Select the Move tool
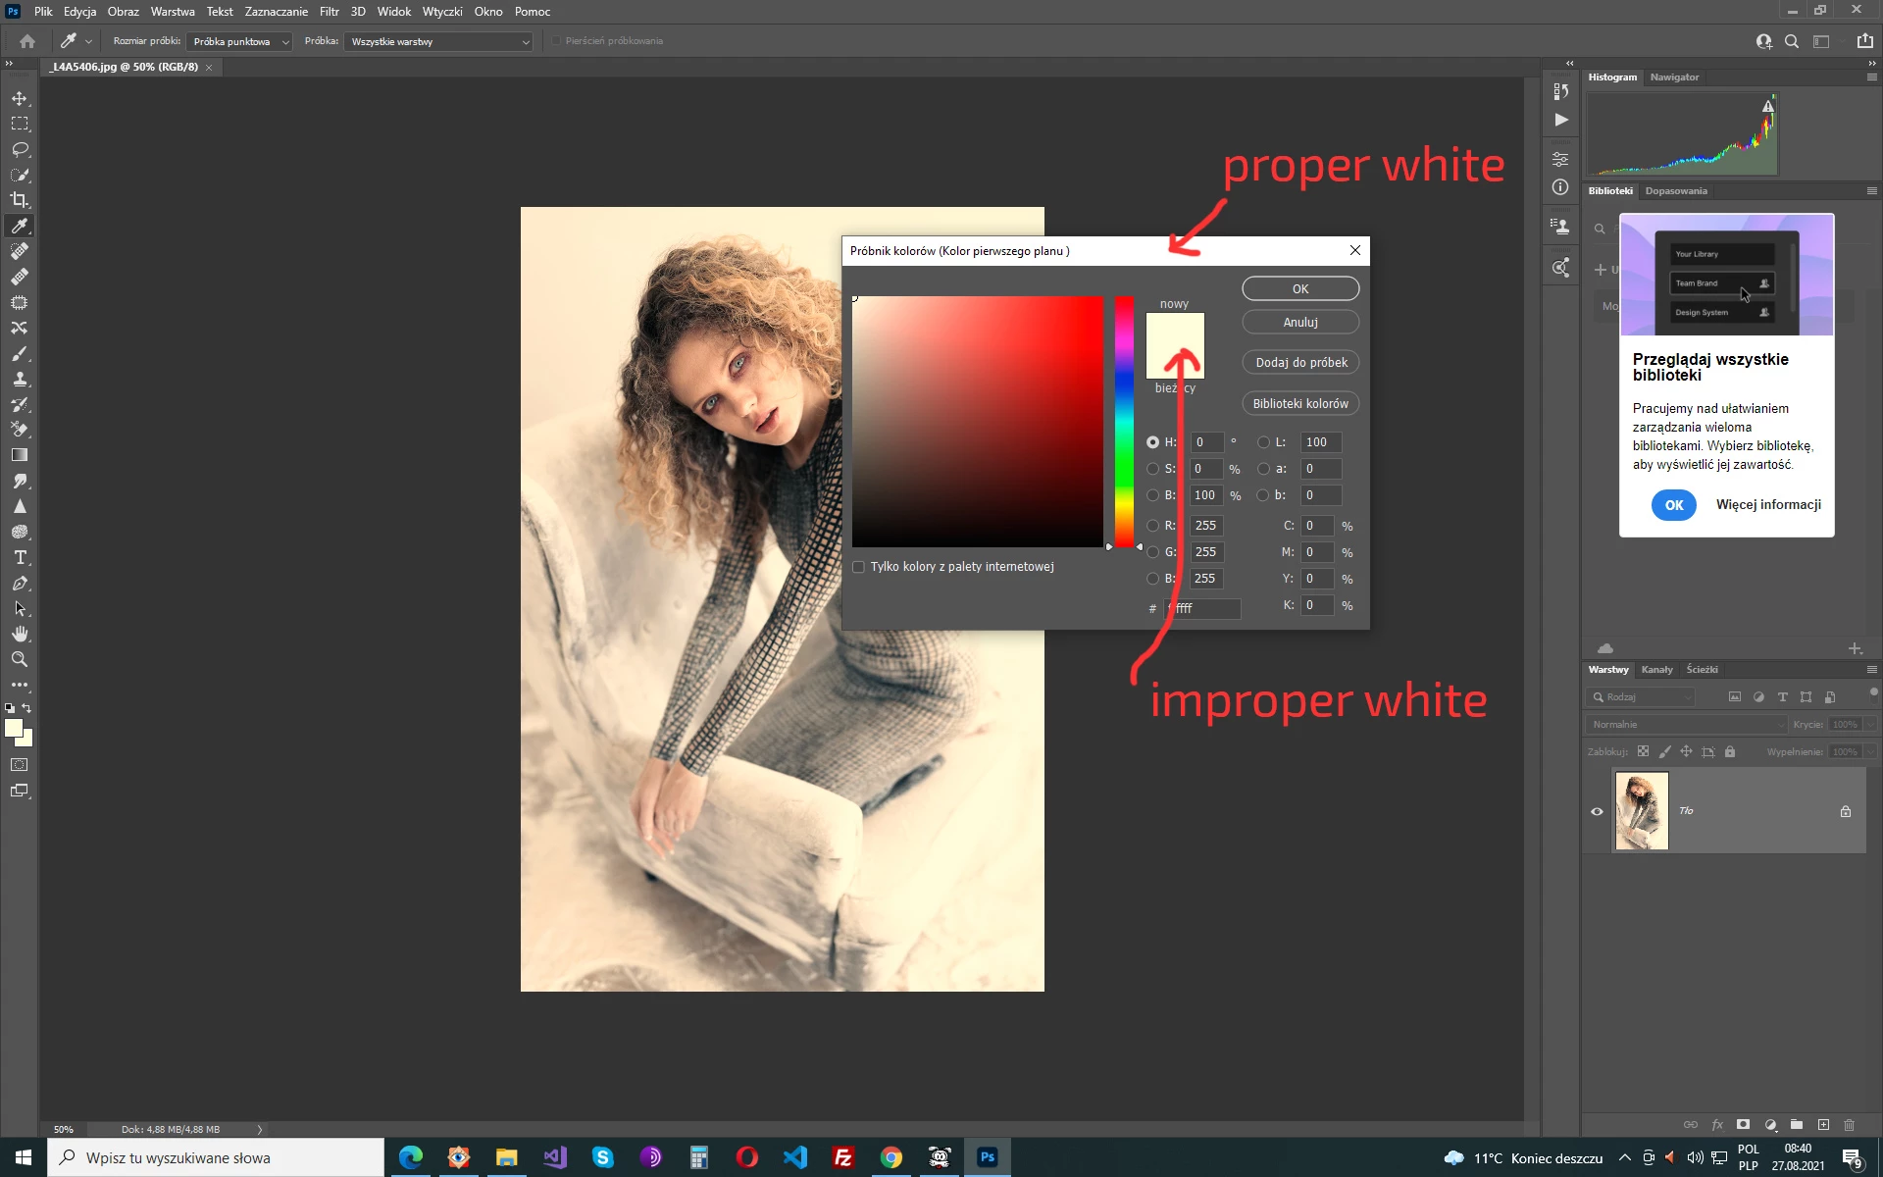 click(x=20, y=98)
